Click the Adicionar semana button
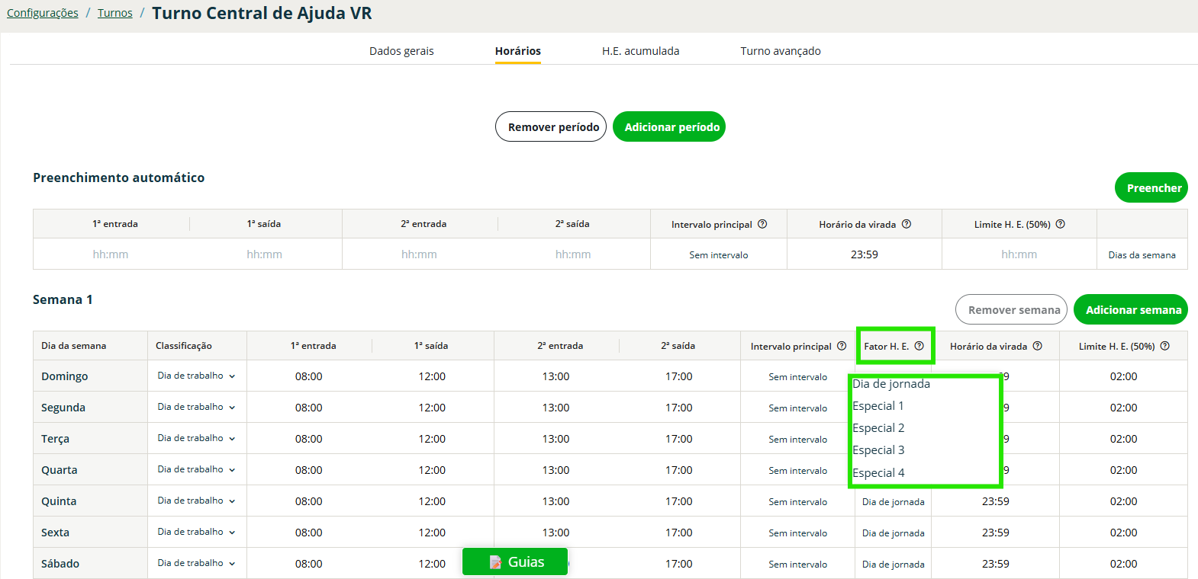Screen dimensions: 1198x579 coord(1132,310)
